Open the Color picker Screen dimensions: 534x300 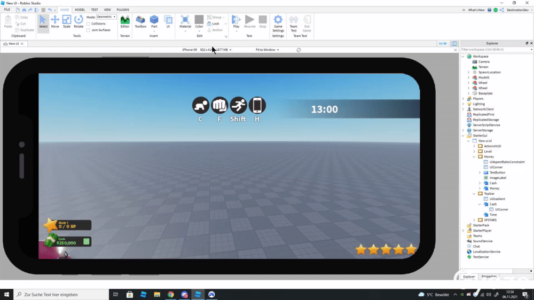pyautogui.click(x=199, y=23)
